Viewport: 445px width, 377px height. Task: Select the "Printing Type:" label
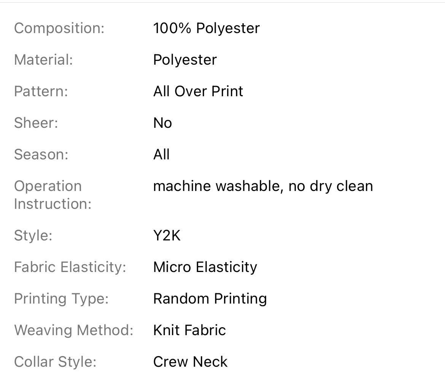(61, 299)
